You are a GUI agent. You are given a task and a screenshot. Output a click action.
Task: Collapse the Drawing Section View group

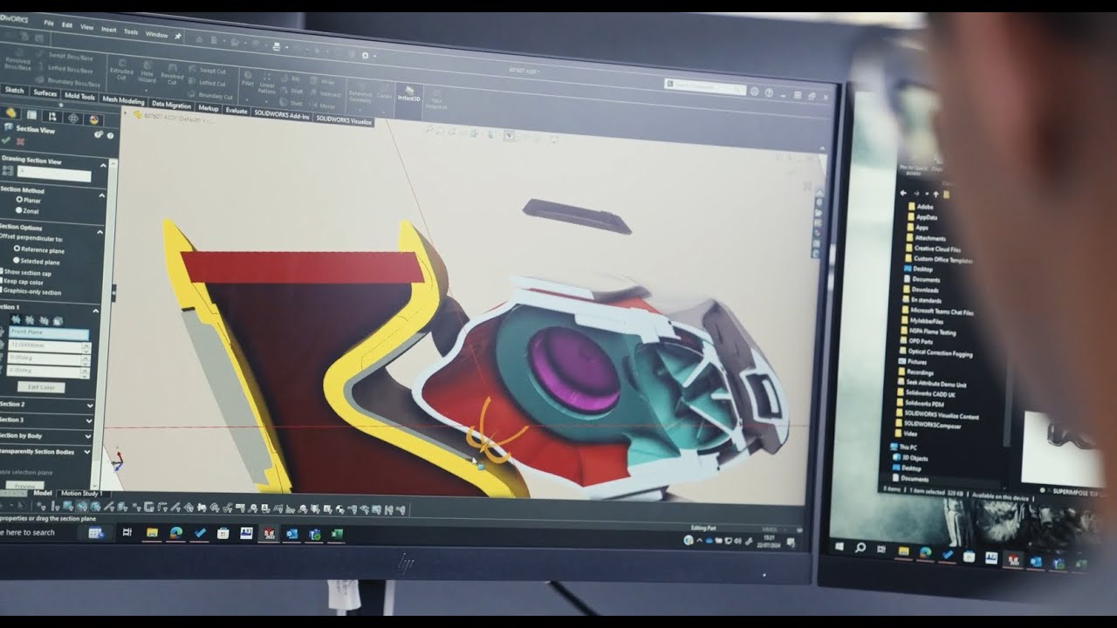tap(102, 166)
